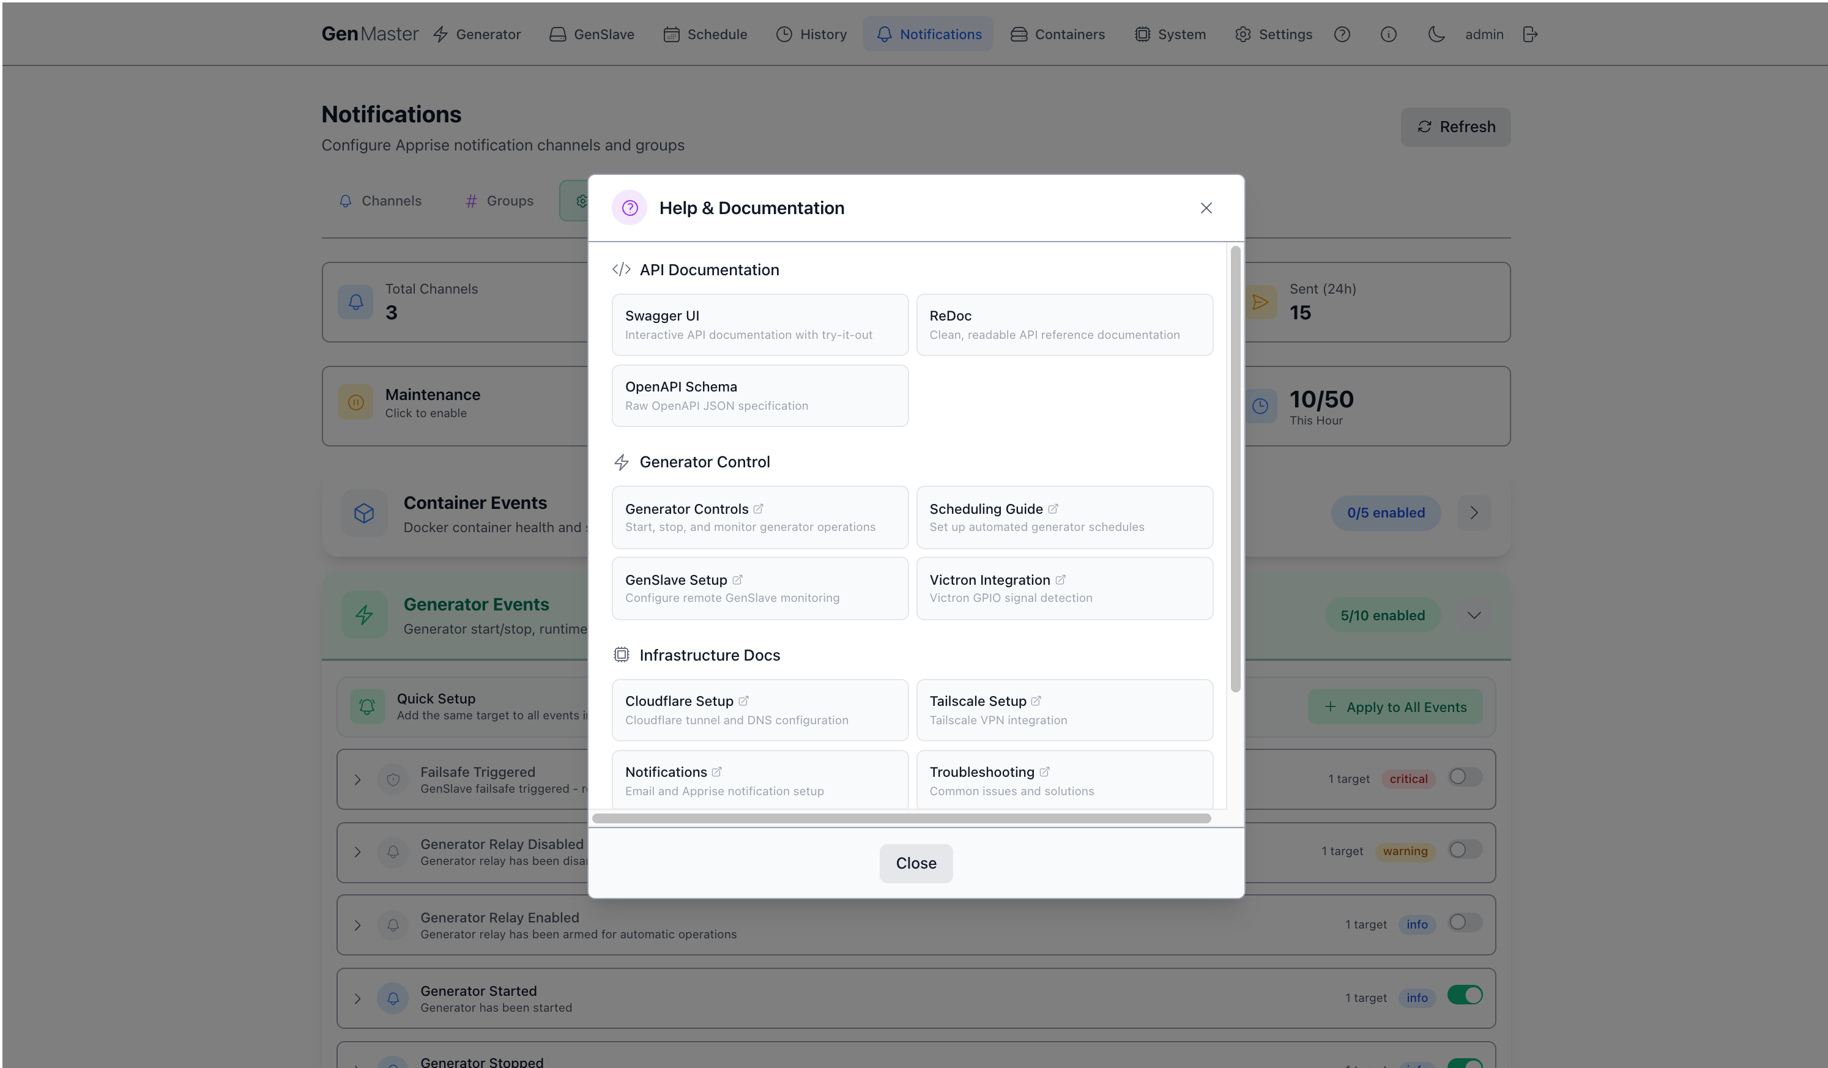This screenshot has height=1068, width=1828.
Task: Click the admin username
Action: (1484, 34)
